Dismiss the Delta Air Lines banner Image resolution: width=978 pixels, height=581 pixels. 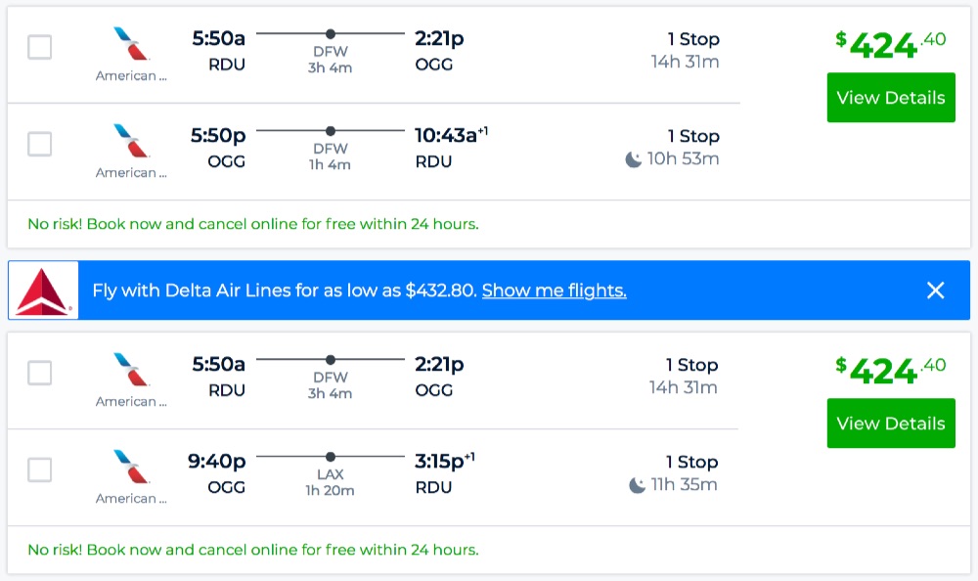pyautogui.click(x=936, y=290)
